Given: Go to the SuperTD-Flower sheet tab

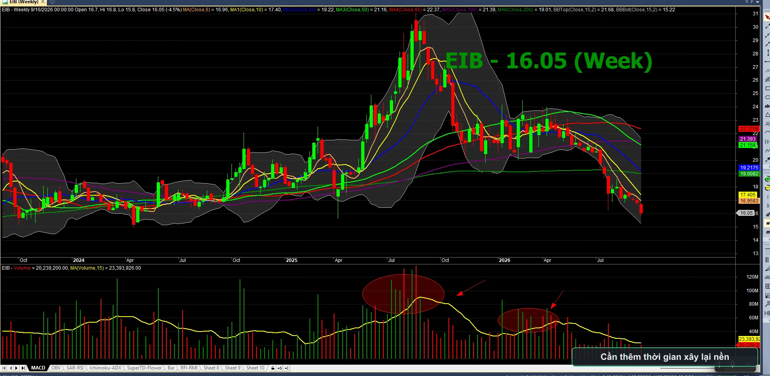Looking at the screenshot, I should [144, 368].
